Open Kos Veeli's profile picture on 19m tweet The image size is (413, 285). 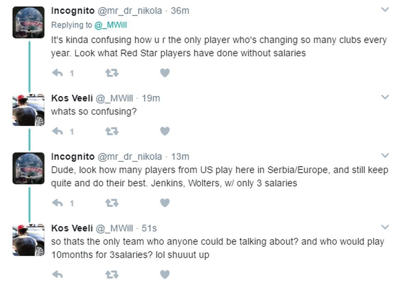[28, 110]
